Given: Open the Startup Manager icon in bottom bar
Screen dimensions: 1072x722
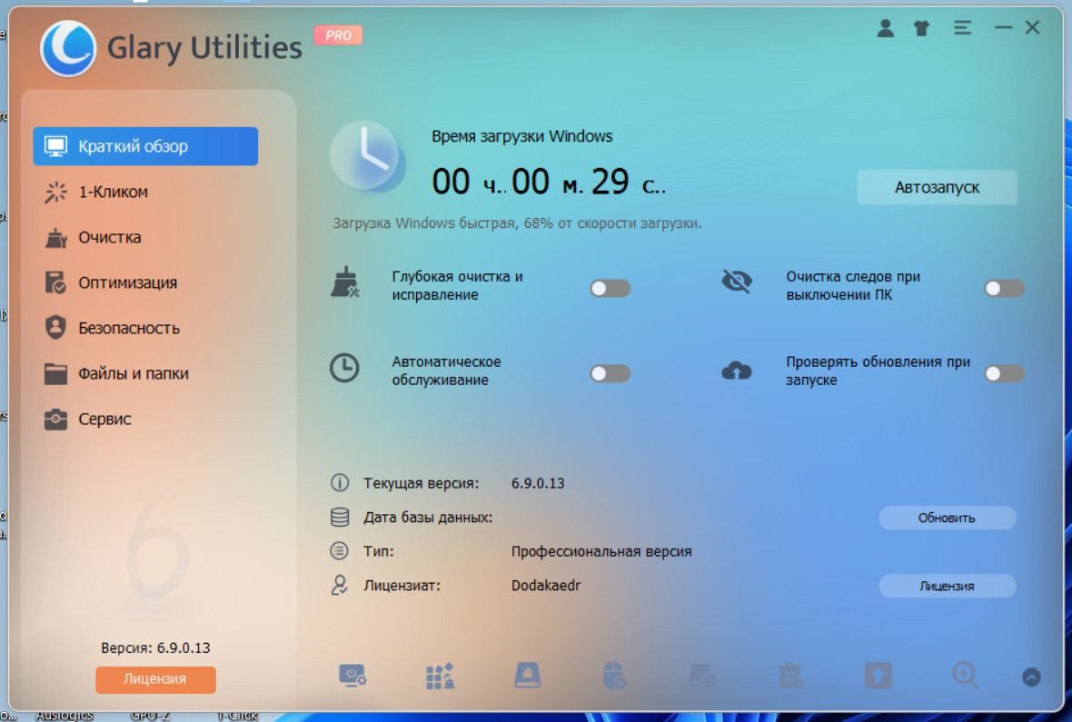Looking at the screenshot, I should tap(352, 677).
